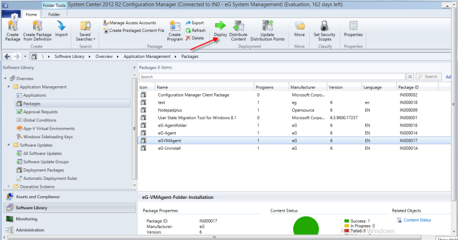Click Create Prestaged Content File

[x=134, y=30]
